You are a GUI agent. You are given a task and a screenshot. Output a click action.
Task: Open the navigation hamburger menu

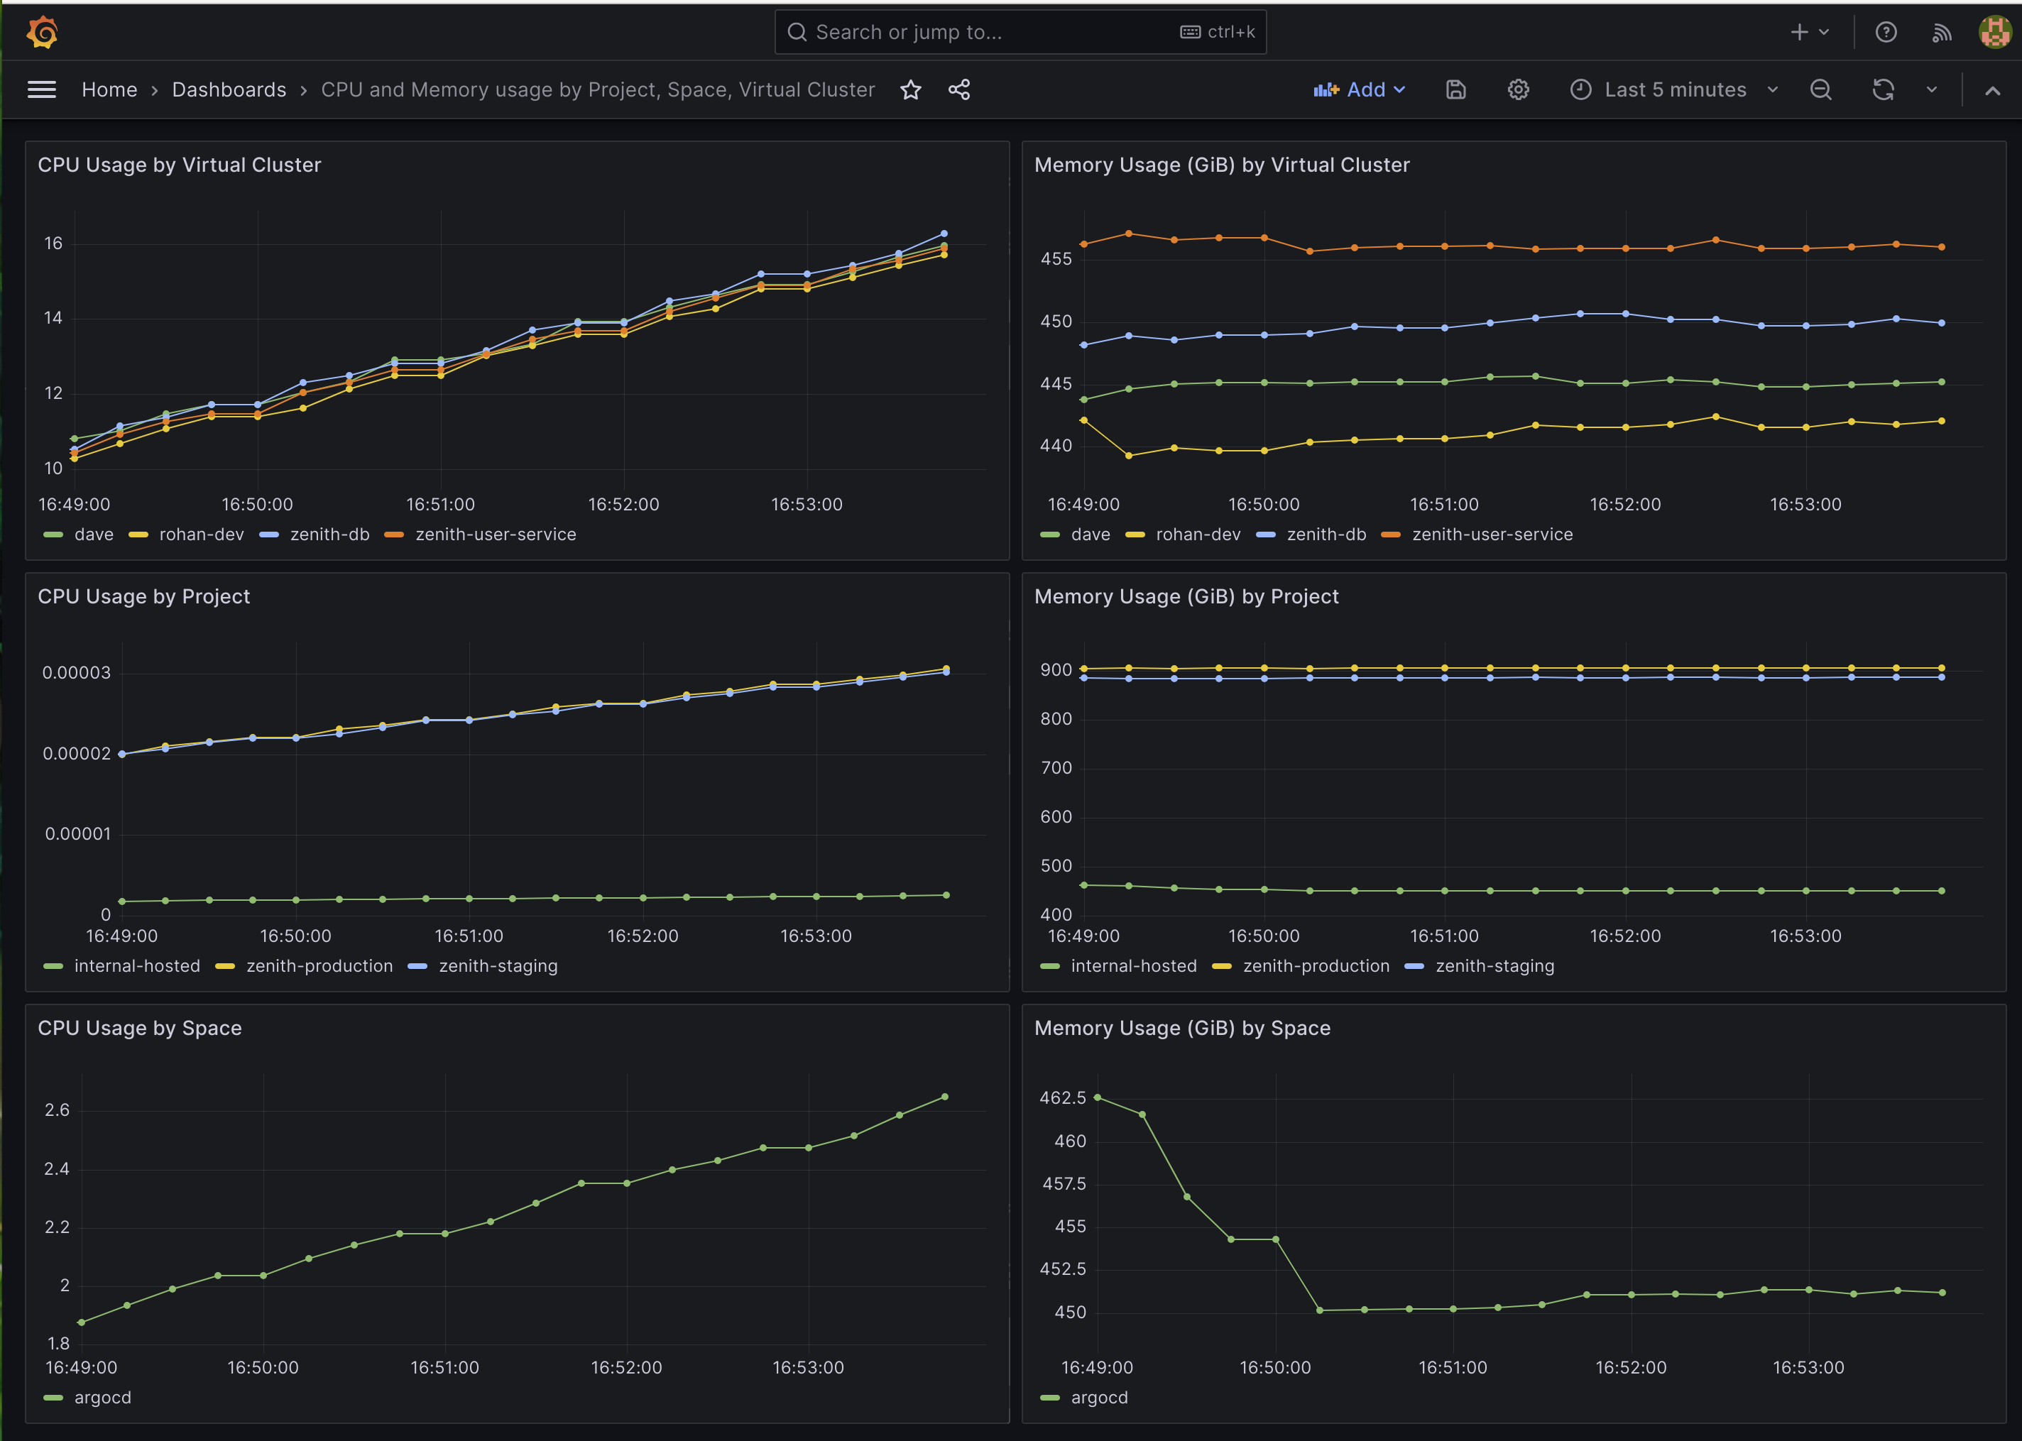click(40, 89)
